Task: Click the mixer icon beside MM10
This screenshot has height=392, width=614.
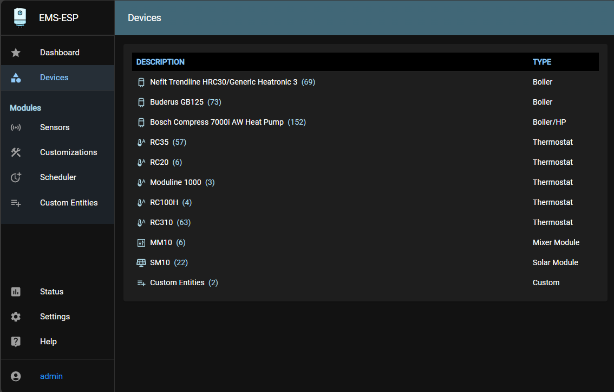Action: 141,242
